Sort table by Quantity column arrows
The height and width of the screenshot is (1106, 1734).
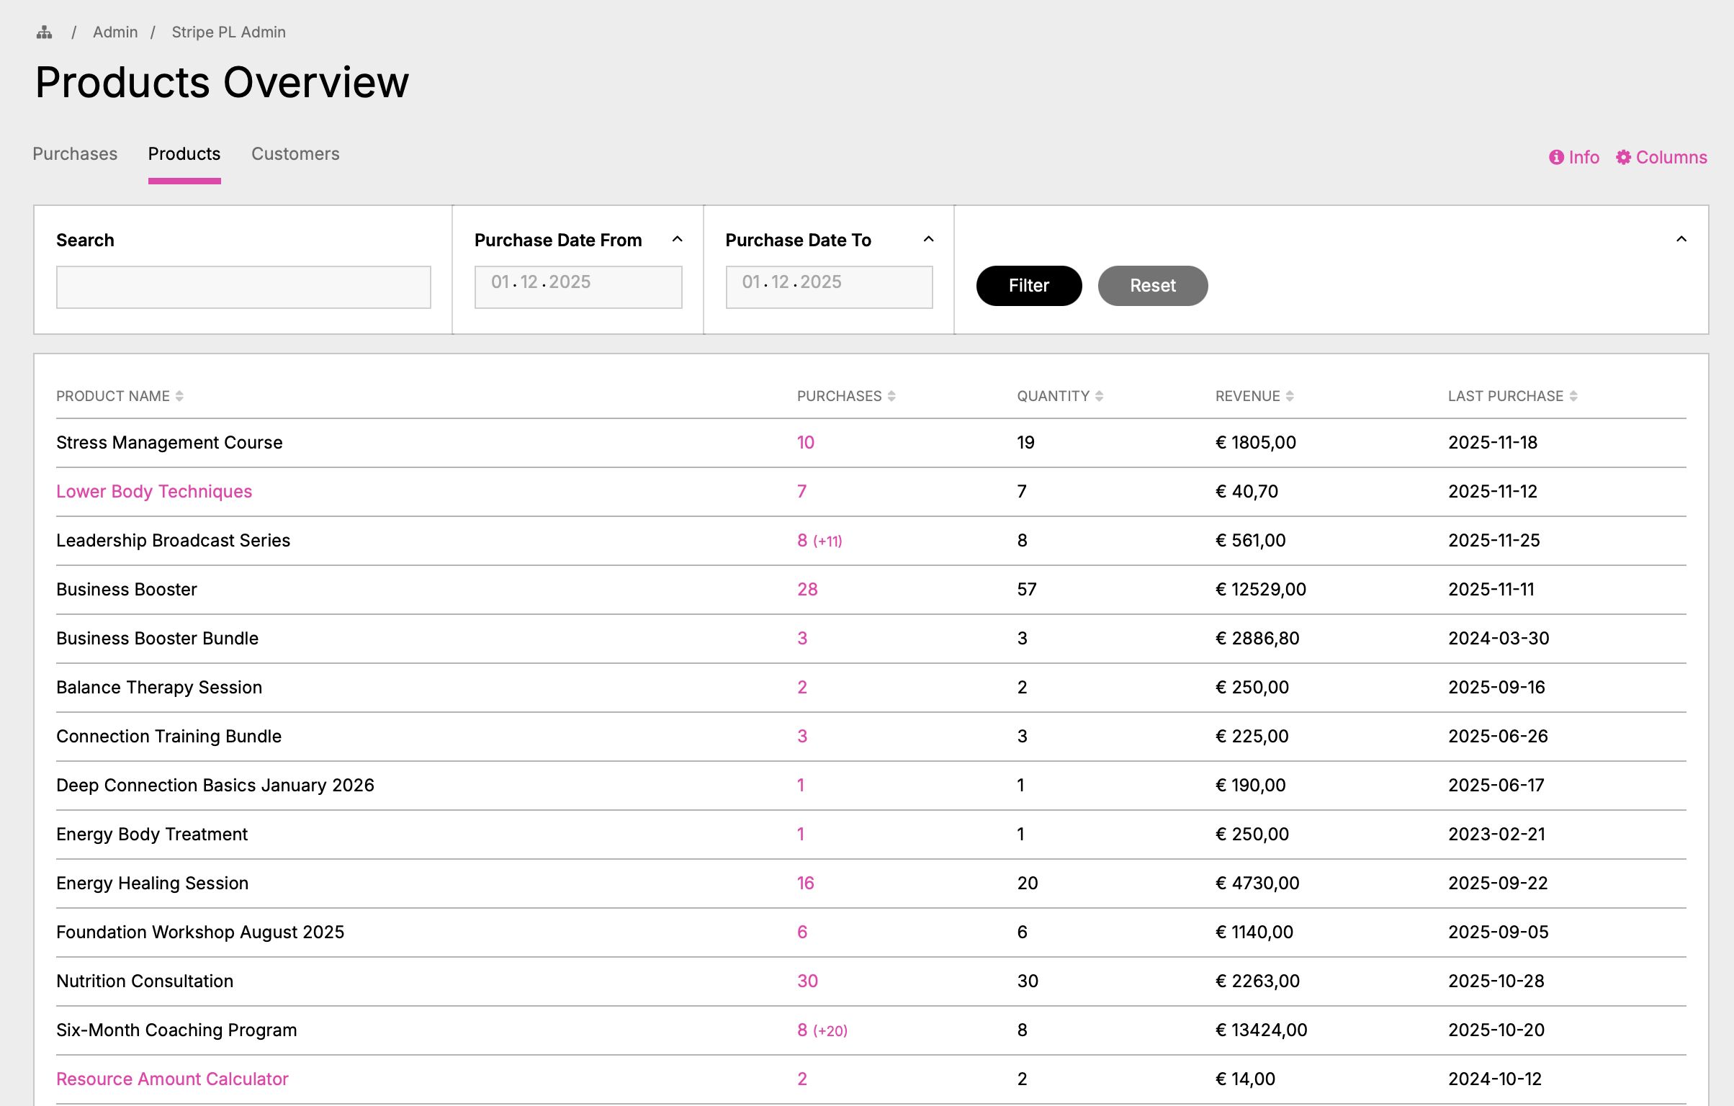click(x=1099, y=396)
